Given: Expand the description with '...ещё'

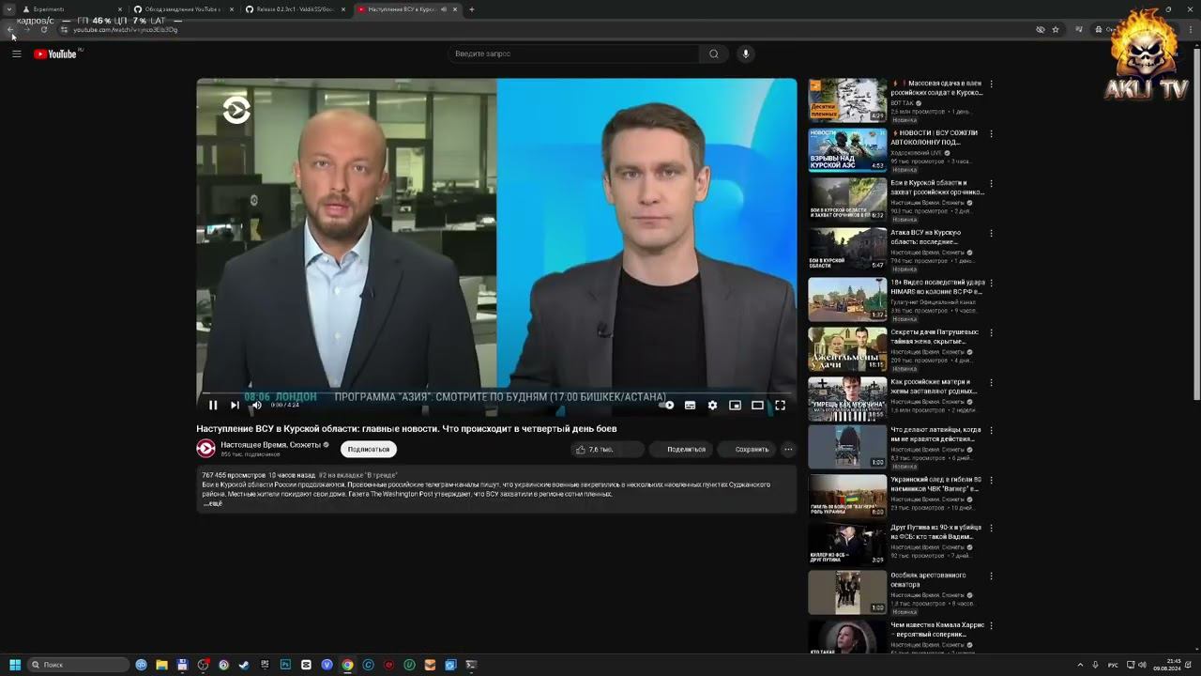Looking at the screenshot, I should pyautogui.click(x=213, y=503).
